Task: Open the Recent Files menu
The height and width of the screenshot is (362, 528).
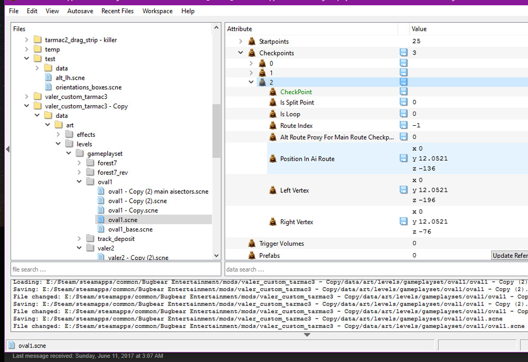Action: point(118,11)
